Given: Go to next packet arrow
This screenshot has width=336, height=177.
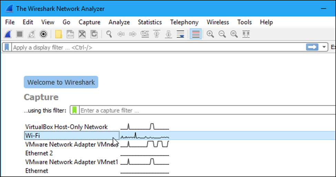Looking at the screenshot, I should coord(133,34).
